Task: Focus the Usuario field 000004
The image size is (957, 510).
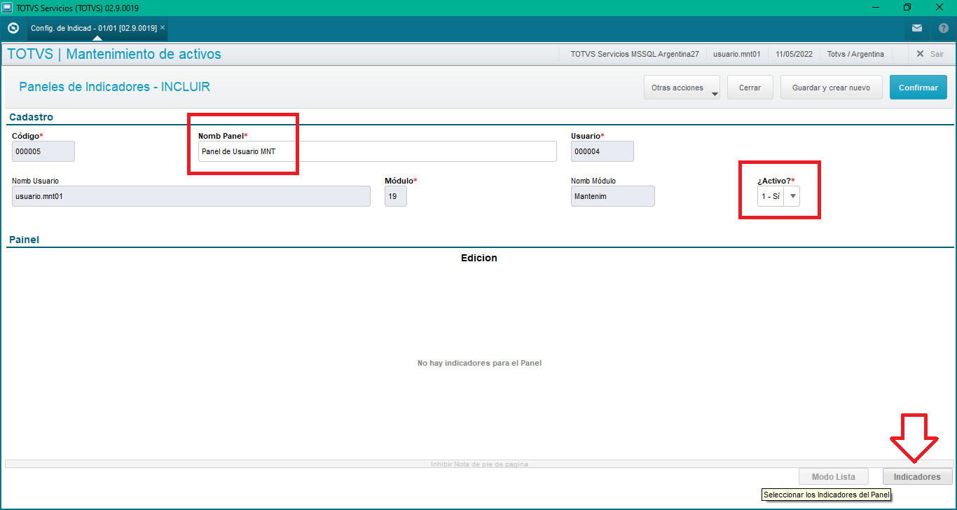Action: coord(603,151)
